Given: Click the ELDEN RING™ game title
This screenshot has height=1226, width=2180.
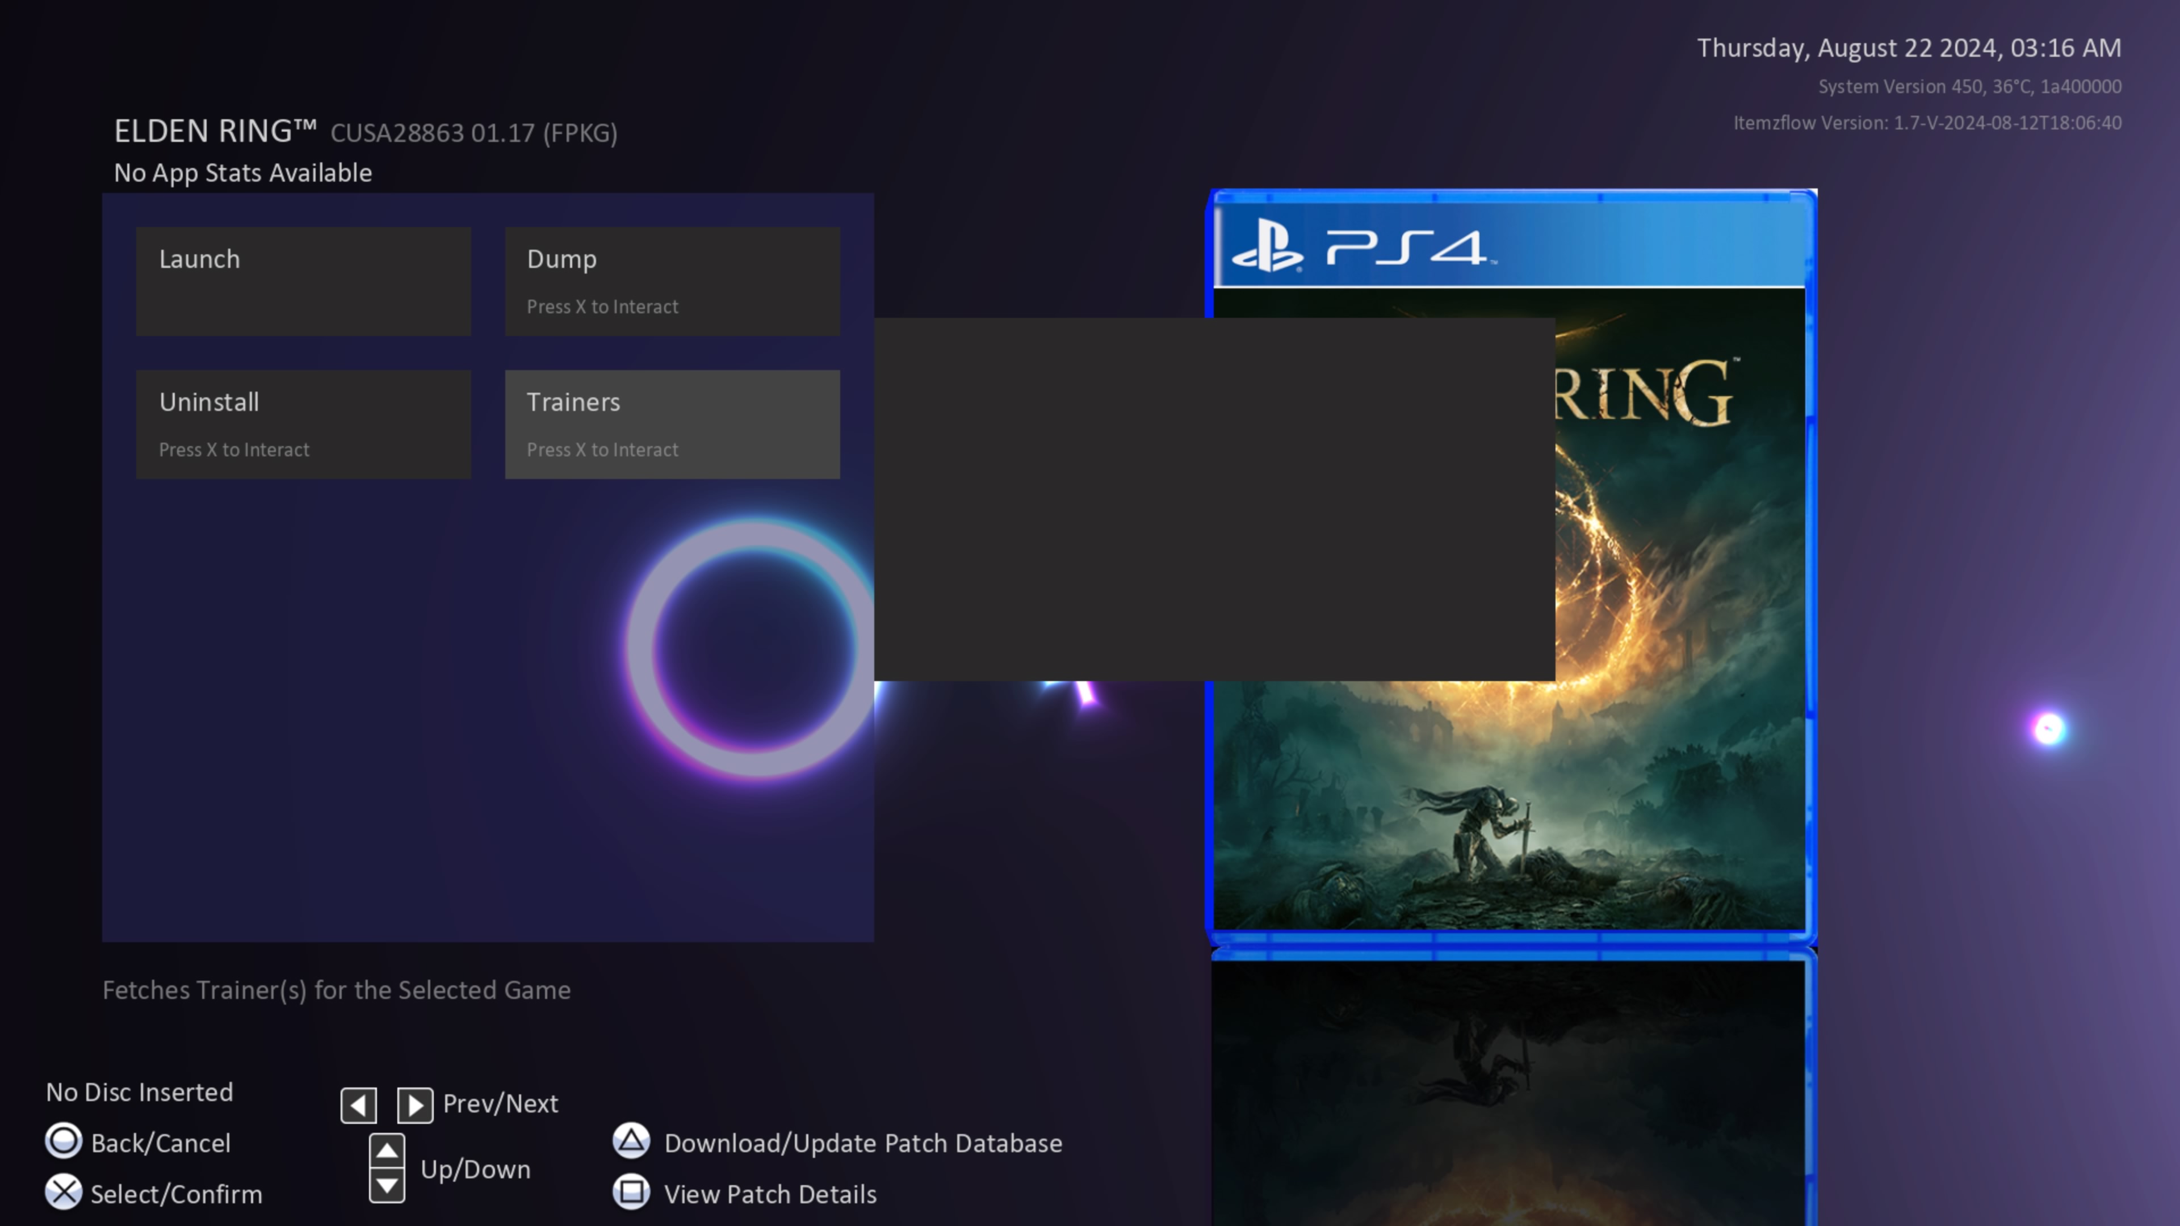Looking at the screenshot, I should 216,131.
